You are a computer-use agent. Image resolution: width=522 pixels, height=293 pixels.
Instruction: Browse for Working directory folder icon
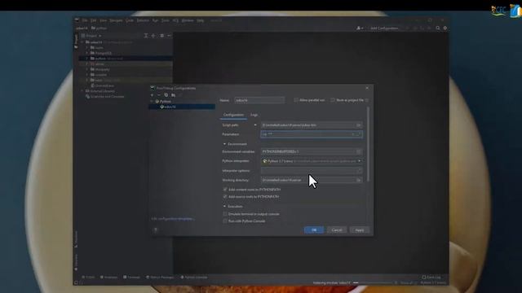pos(359,180)
